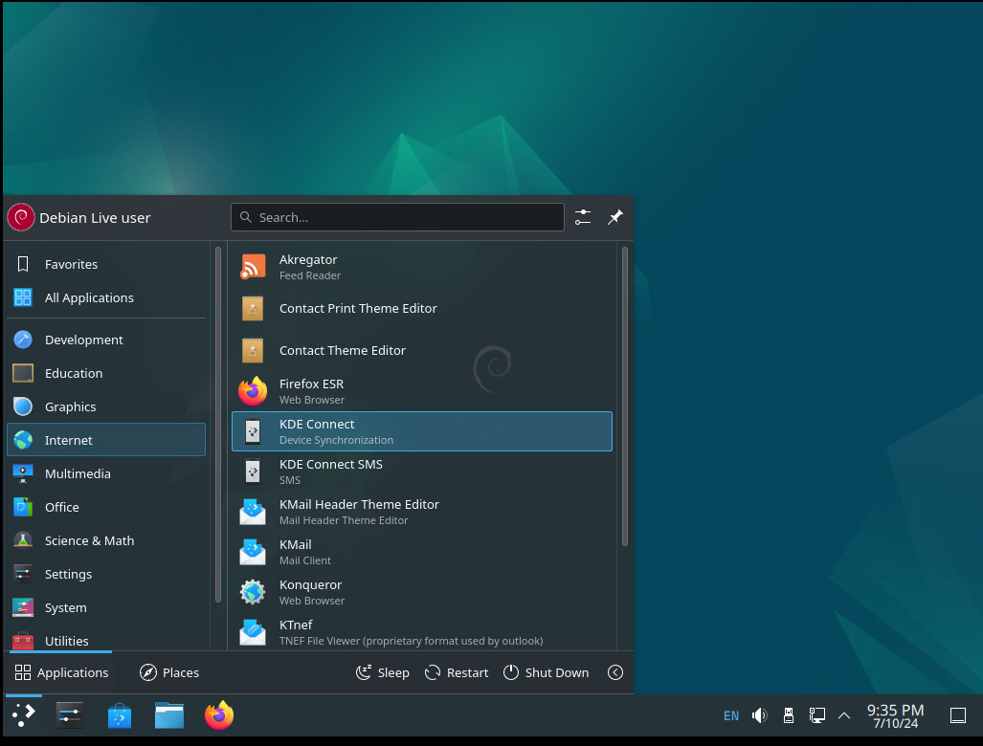Click the EN keyboard layout indicator
Viewport: 983px width, 746px height.
pyautogui.click(x=731, y=715)
